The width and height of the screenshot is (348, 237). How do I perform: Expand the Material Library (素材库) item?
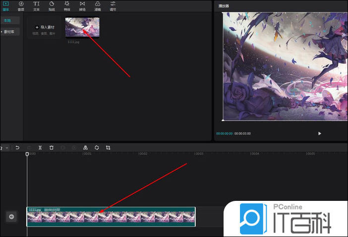click(x=10, y=32)
